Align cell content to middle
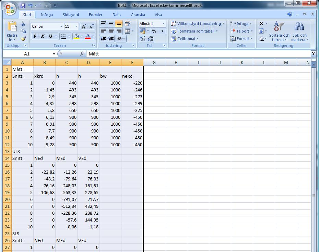This screenshot has height=252, width=319. click(x=111, y=24)
